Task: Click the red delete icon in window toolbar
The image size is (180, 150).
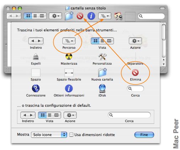Action: point(80,16)
